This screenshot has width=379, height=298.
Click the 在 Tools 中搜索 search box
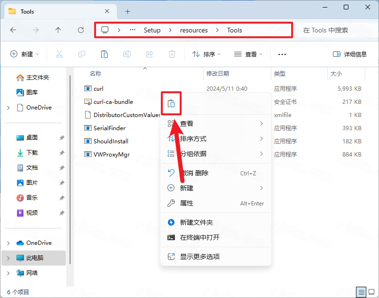coord(334,30)
